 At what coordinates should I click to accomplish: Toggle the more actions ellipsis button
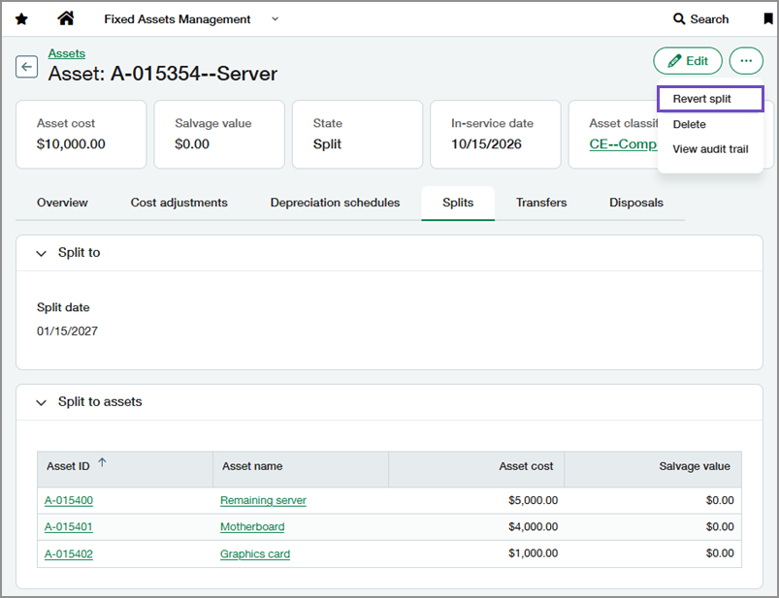[x=746, y=61]
